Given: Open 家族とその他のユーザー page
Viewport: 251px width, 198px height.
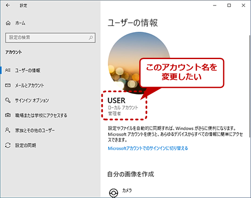Looking at the screenshot, I should click(35, 130).
